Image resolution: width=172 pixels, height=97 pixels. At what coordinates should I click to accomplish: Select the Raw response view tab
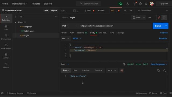[x=76, y=70]
